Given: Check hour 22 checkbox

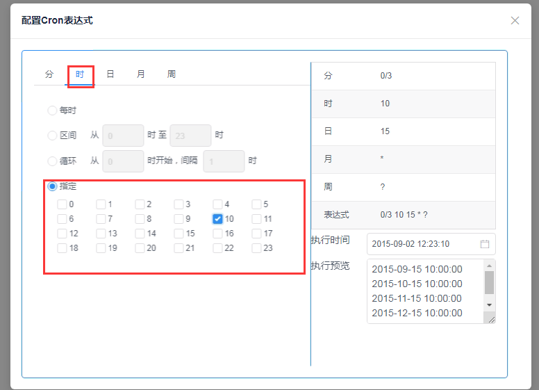Looking at the screenshot, I should pyautogui.click(x=217, y=248).
